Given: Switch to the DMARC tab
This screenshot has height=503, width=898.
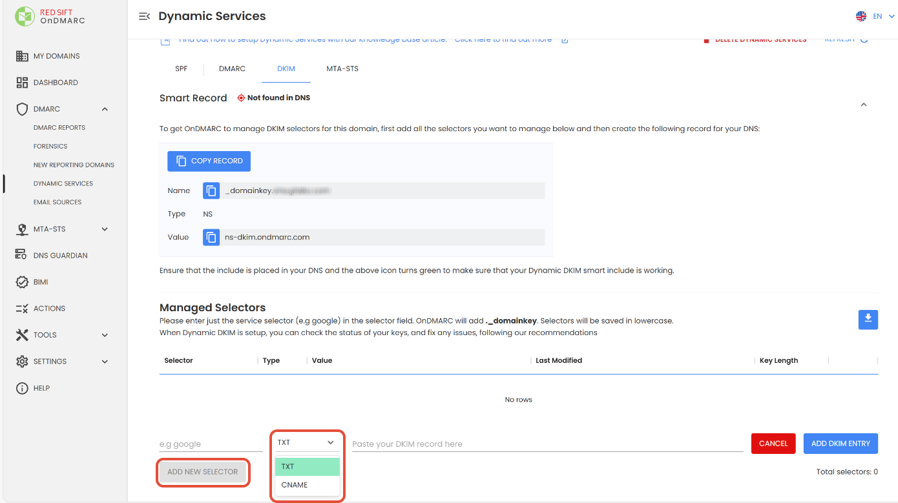Looking at the screenshot, I should coord(232,68).
